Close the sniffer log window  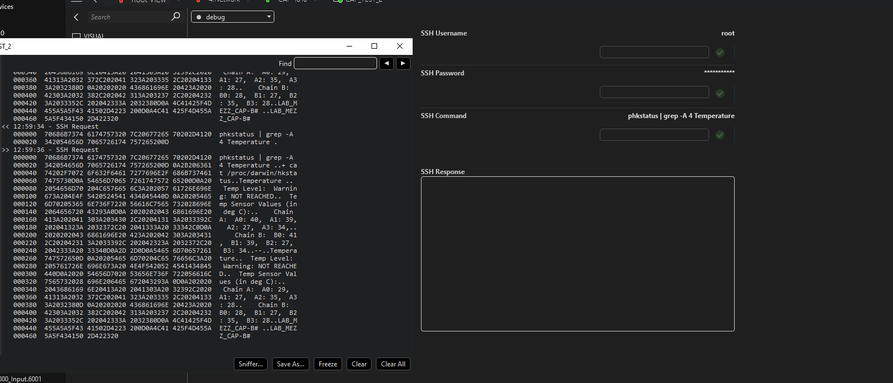[400, 46]
